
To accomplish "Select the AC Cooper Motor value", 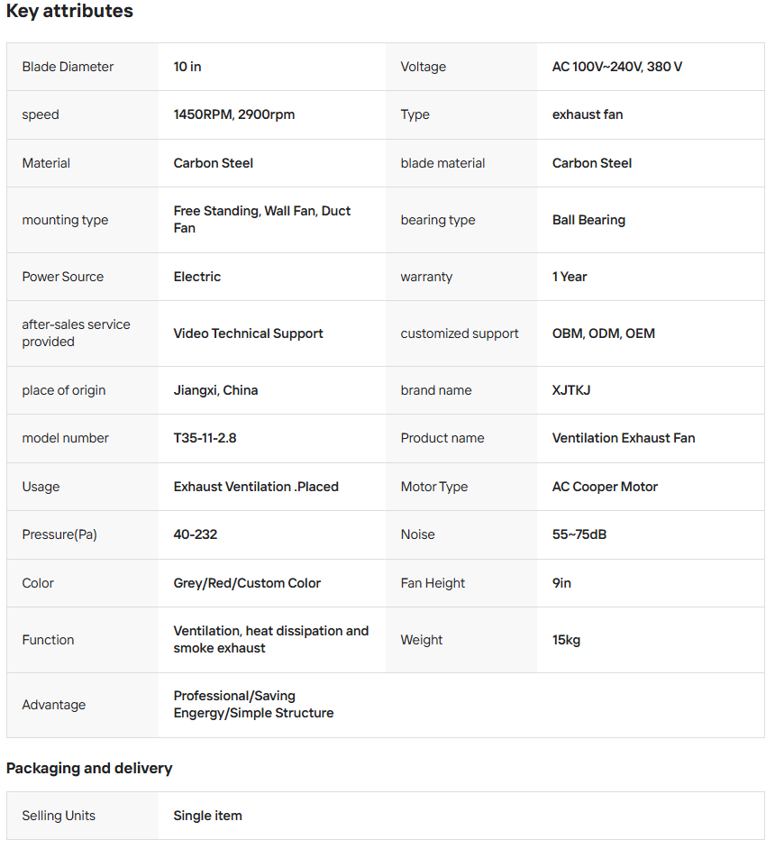I will click(x=605, y=487).
